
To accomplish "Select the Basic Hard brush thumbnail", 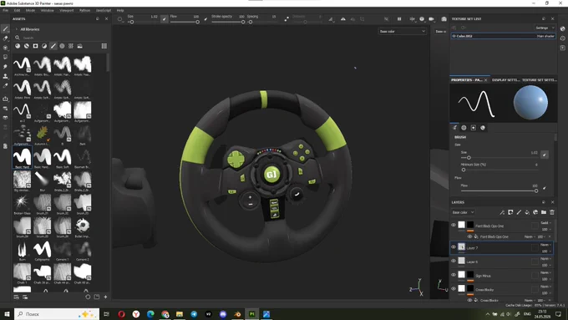I will [x=22, y=158].
